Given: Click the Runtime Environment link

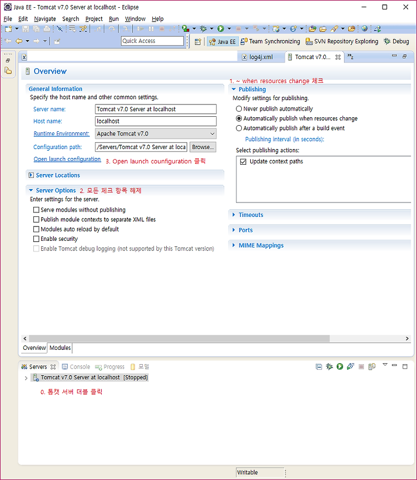Looking at the screenshot, I should [x=62, y=134].
